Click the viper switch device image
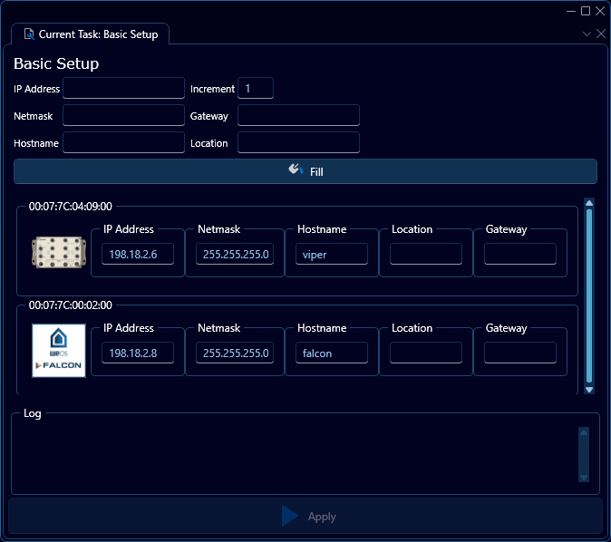Viewport: 611px width, 542px height. point(59,255)
